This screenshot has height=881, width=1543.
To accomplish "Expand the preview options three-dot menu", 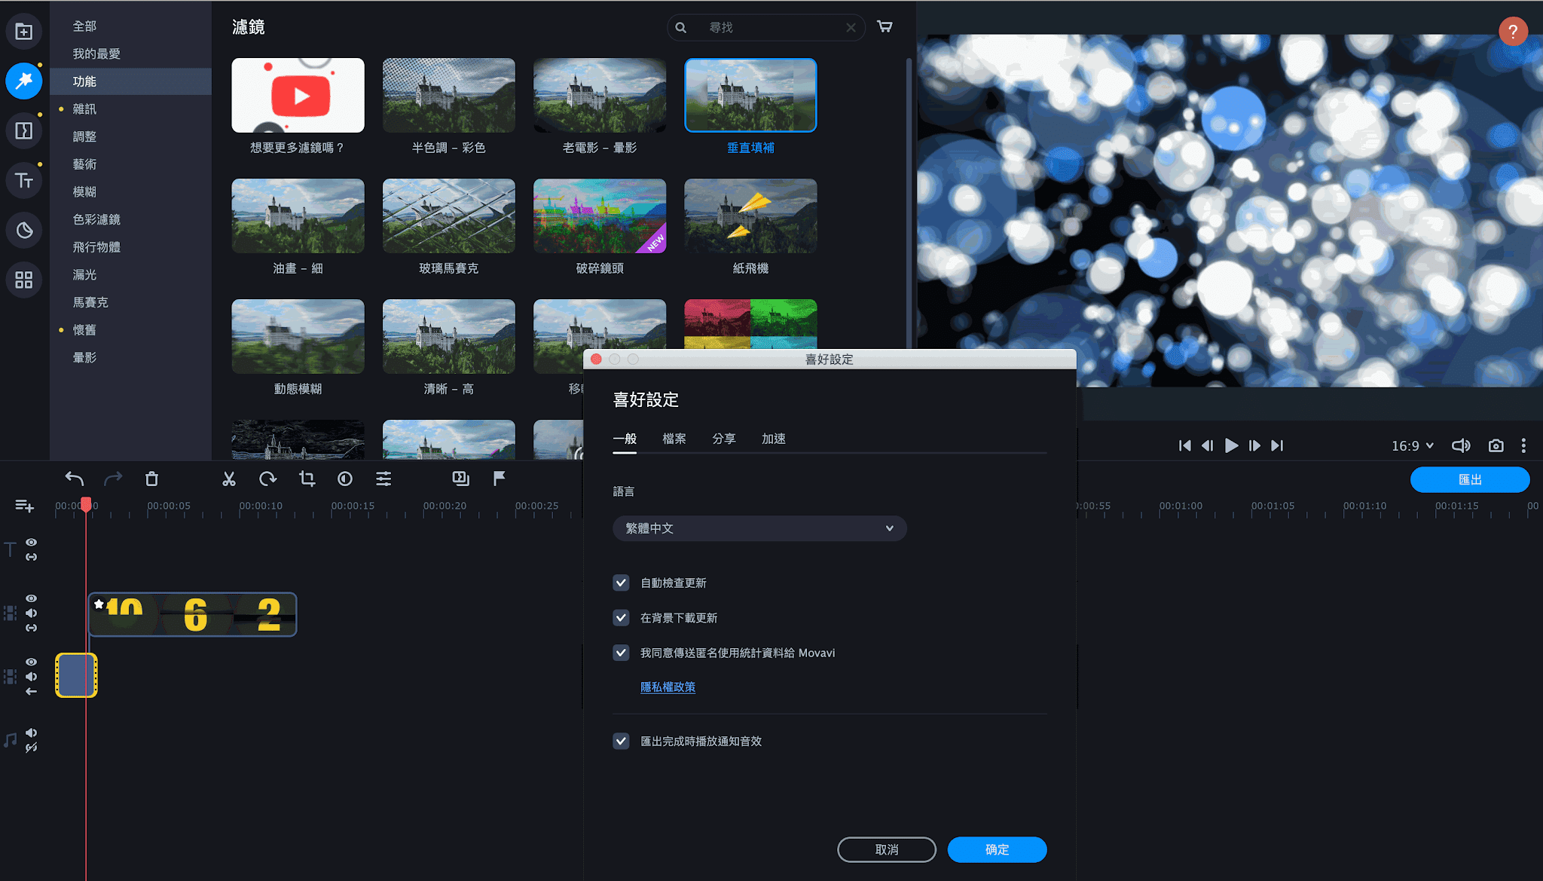I will click(1523, 445).
